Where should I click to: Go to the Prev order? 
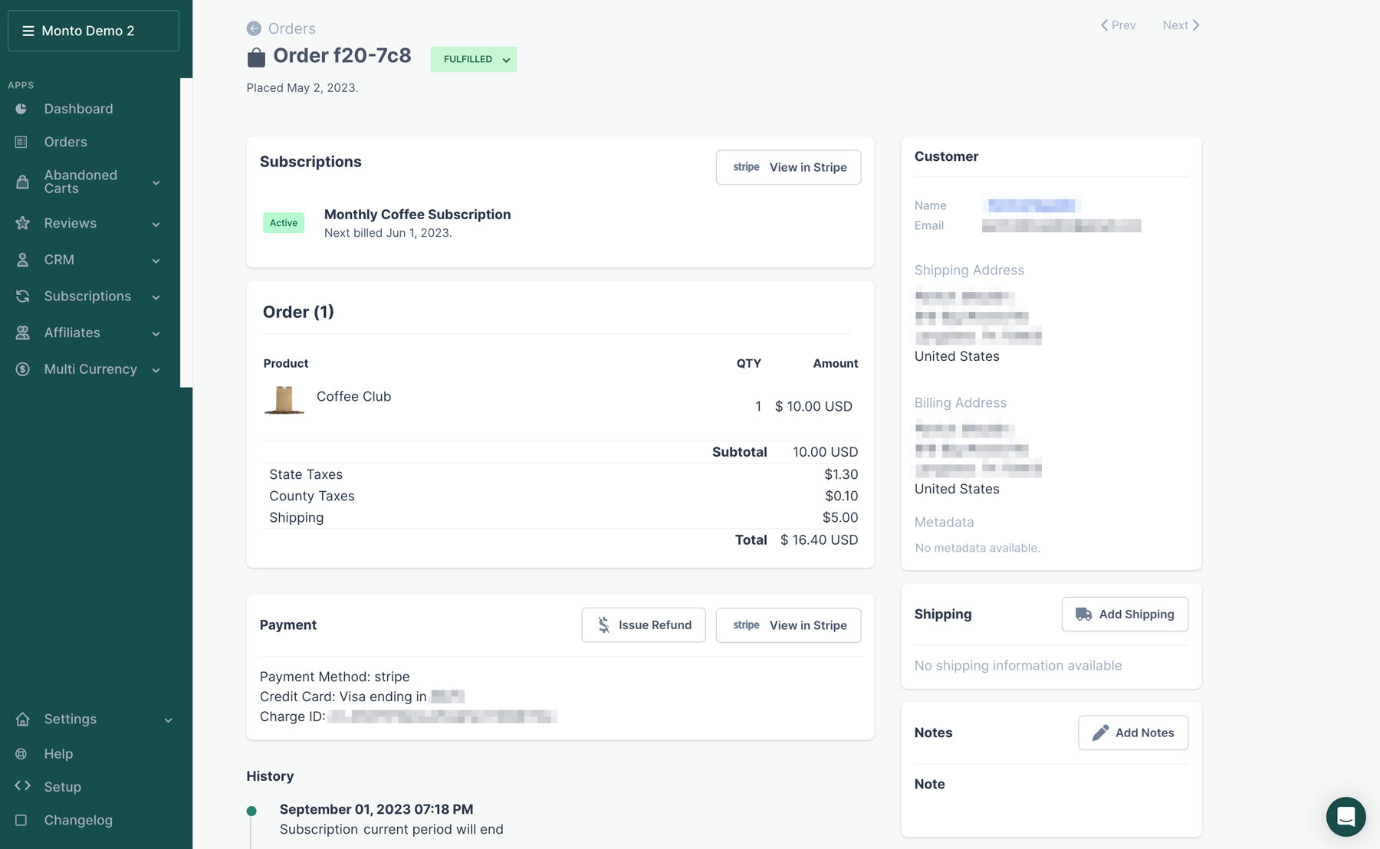1118,25
